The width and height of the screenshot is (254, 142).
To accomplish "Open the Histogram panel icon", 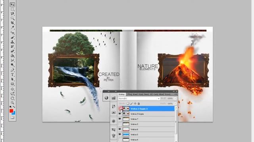I will [x=114, y=98].
